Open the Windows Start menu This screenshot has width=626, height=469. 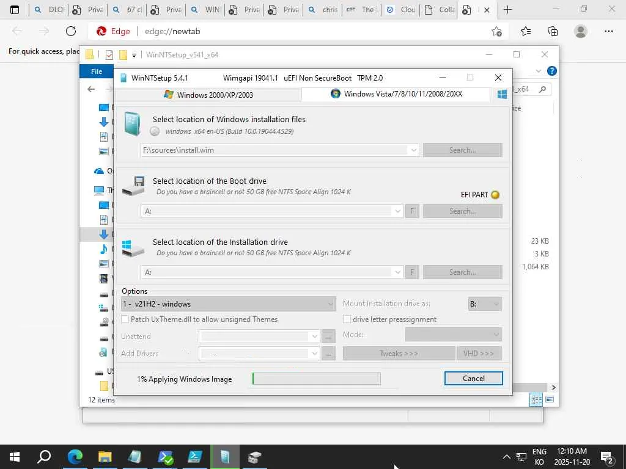(15, 457)
